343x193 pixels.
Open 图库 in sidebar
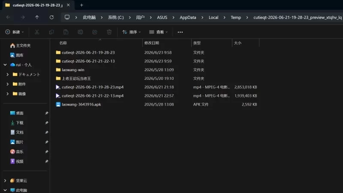coord(17,55)
